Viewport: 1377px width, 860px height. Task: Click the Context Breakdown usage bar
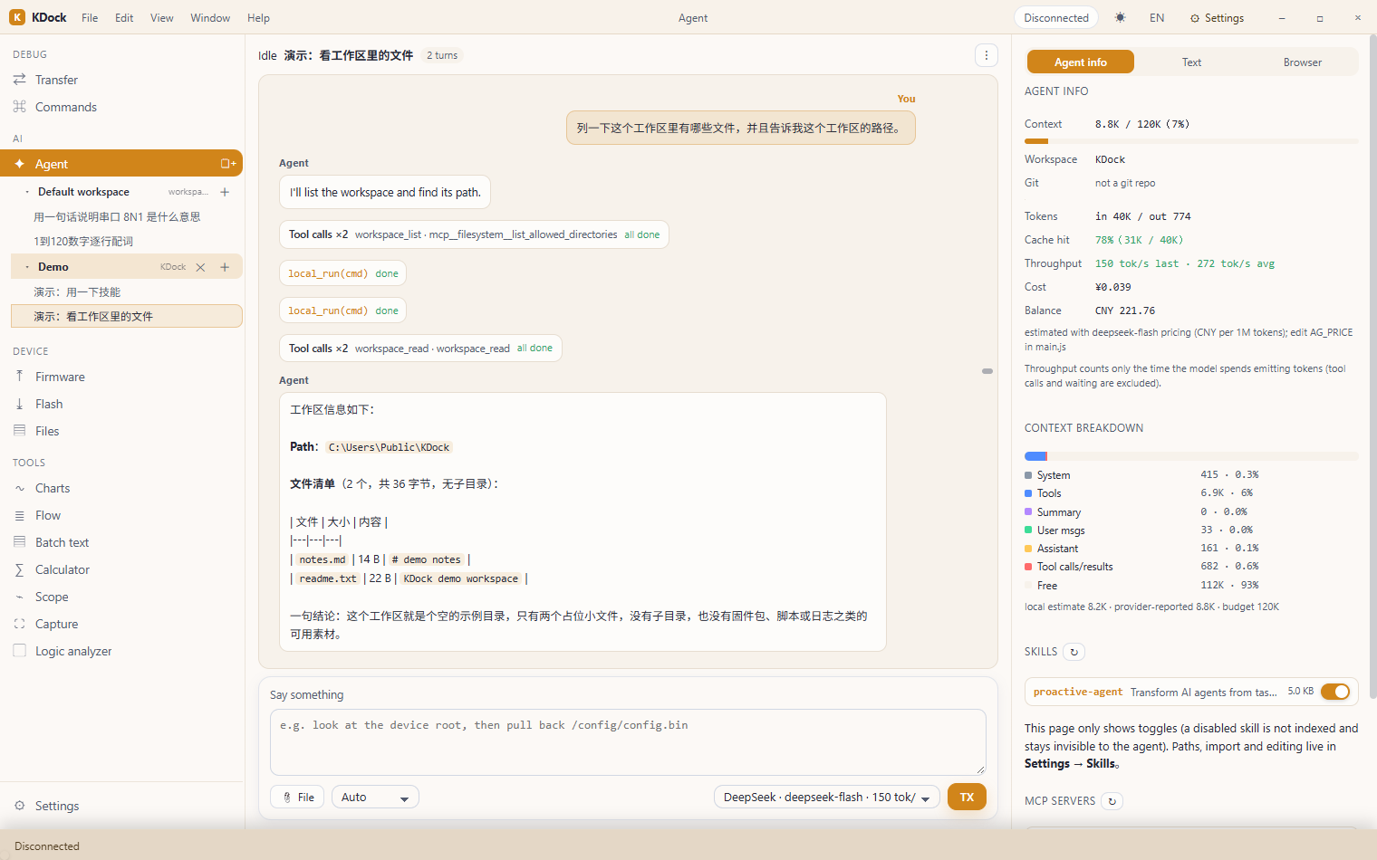click(1191, 456)
